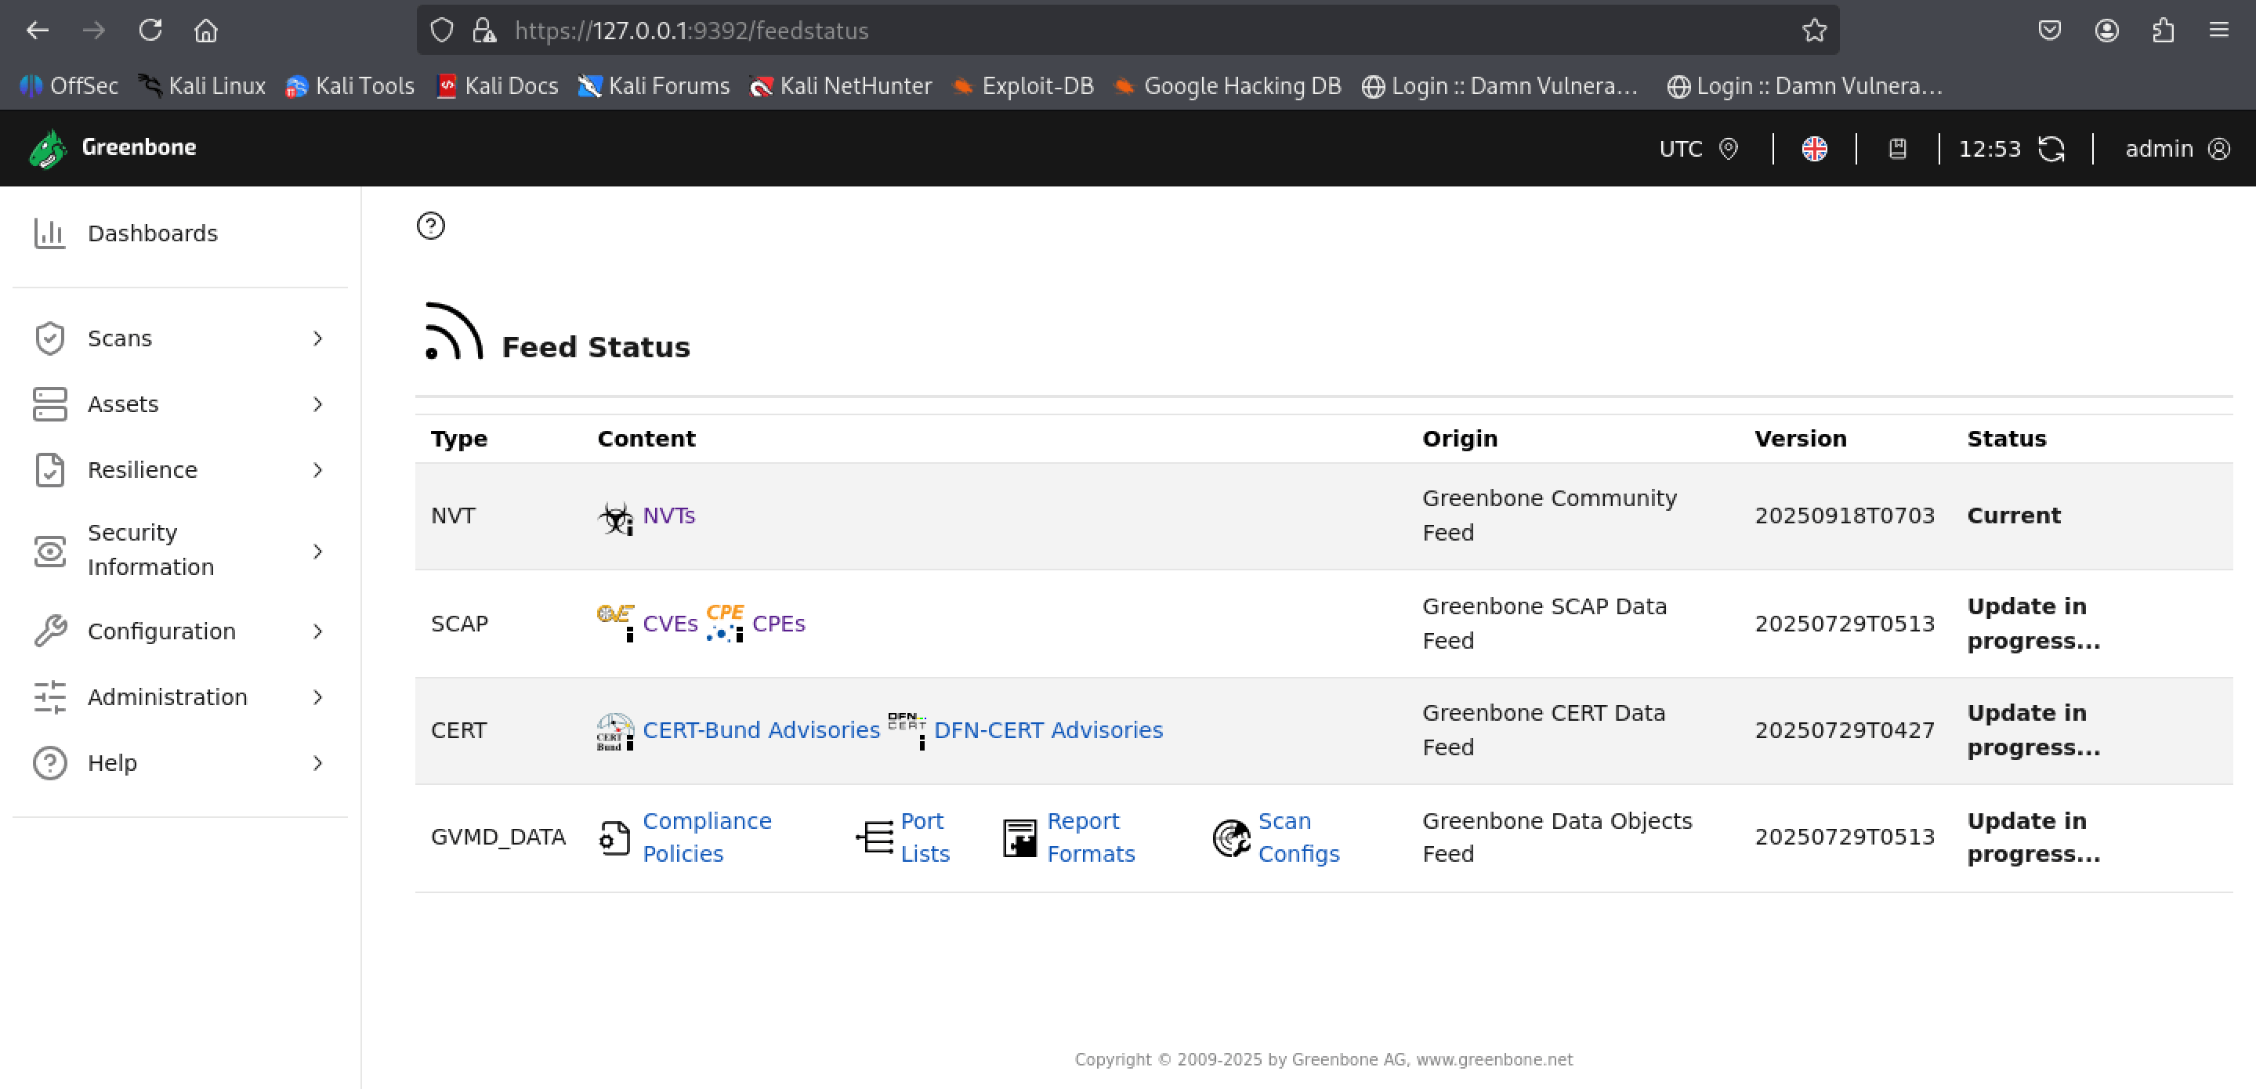Click the NVT version 20250918T0703
Image resolution: width=2256 pixels, height=1089 pixels.
(1845, 516)
